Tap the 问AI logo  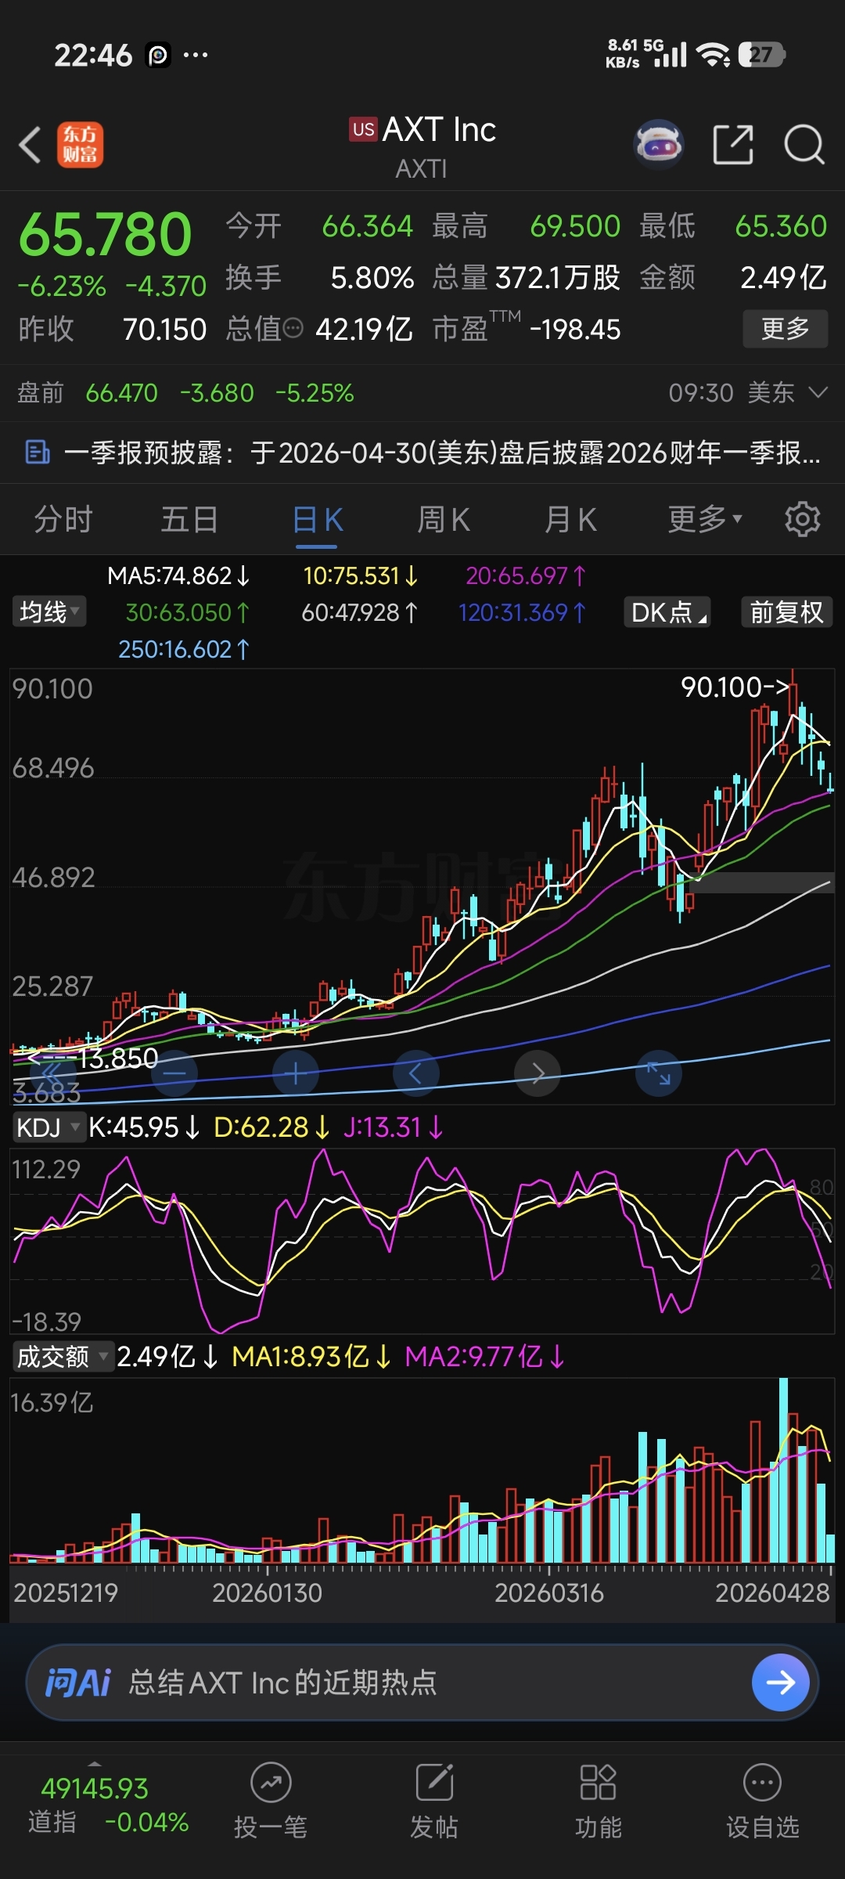(77, 1682)
